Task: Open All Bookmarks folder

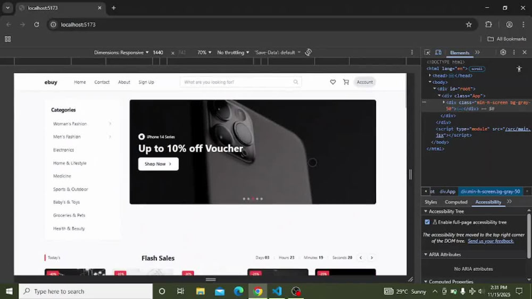Action: 507,39
